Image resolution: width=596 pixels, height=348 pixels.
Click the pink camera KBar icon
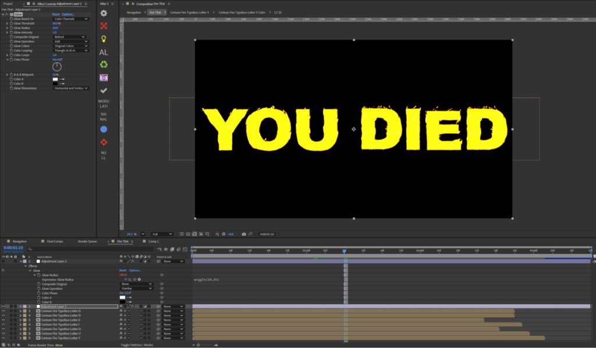[x=104, y=77]
